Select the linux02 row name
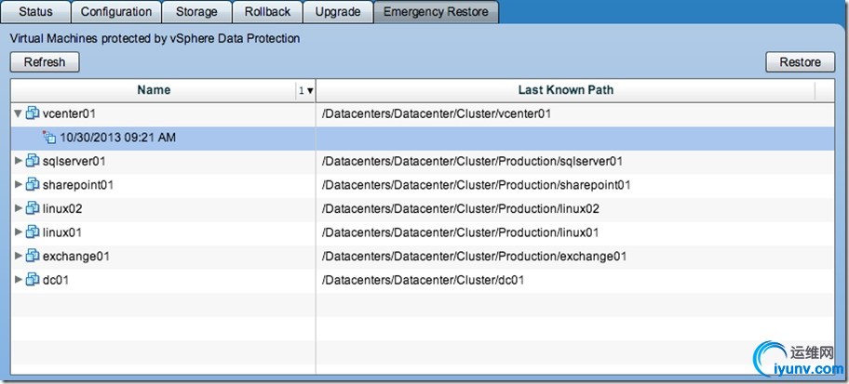Image resolution: width=849 pixels, height=384 pixels. (x=62, y=208)
